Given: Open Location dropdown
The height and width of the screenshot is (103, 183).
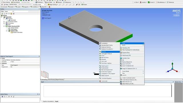Looking at the screenshot, I should coord(144,2).
